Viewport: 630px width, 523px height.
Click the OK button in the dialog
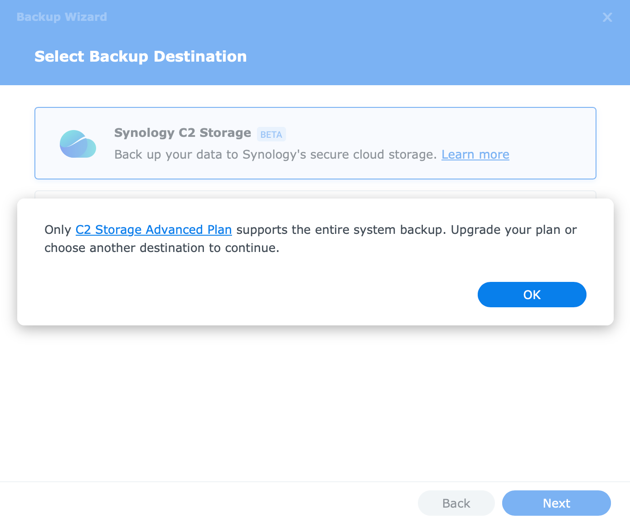tap(532, 295)
